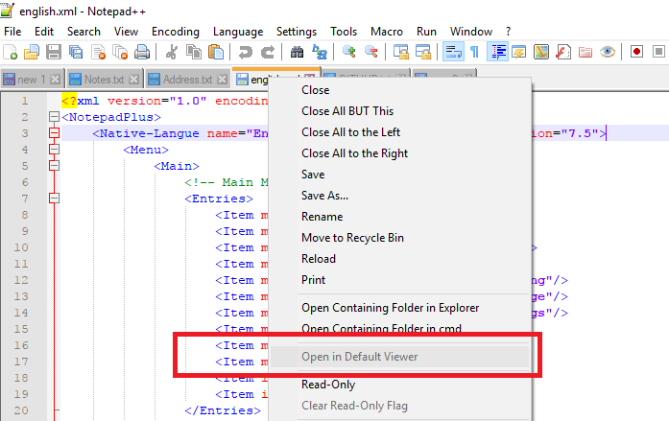Open the Edit menu
Image resolution: width=669 pixels, height=421 pixels.
tap(44, 32)
